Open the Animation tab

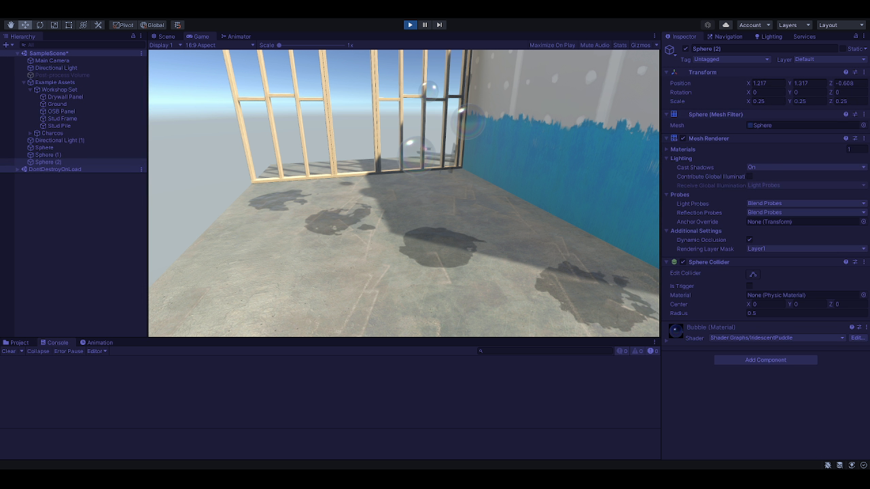click(x=96, y=343)
